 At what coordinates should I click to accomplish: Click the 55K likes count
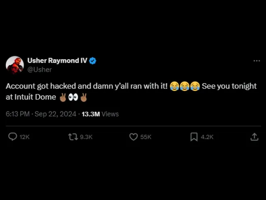(146, 137)
